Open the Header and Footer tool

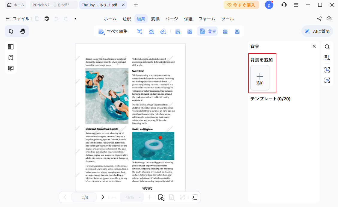[225, 31]
